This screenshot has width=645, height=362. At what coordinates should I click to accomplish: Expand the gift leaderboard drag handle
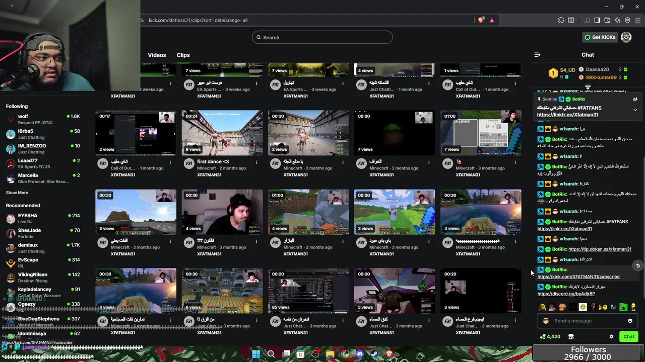[588, 87]
